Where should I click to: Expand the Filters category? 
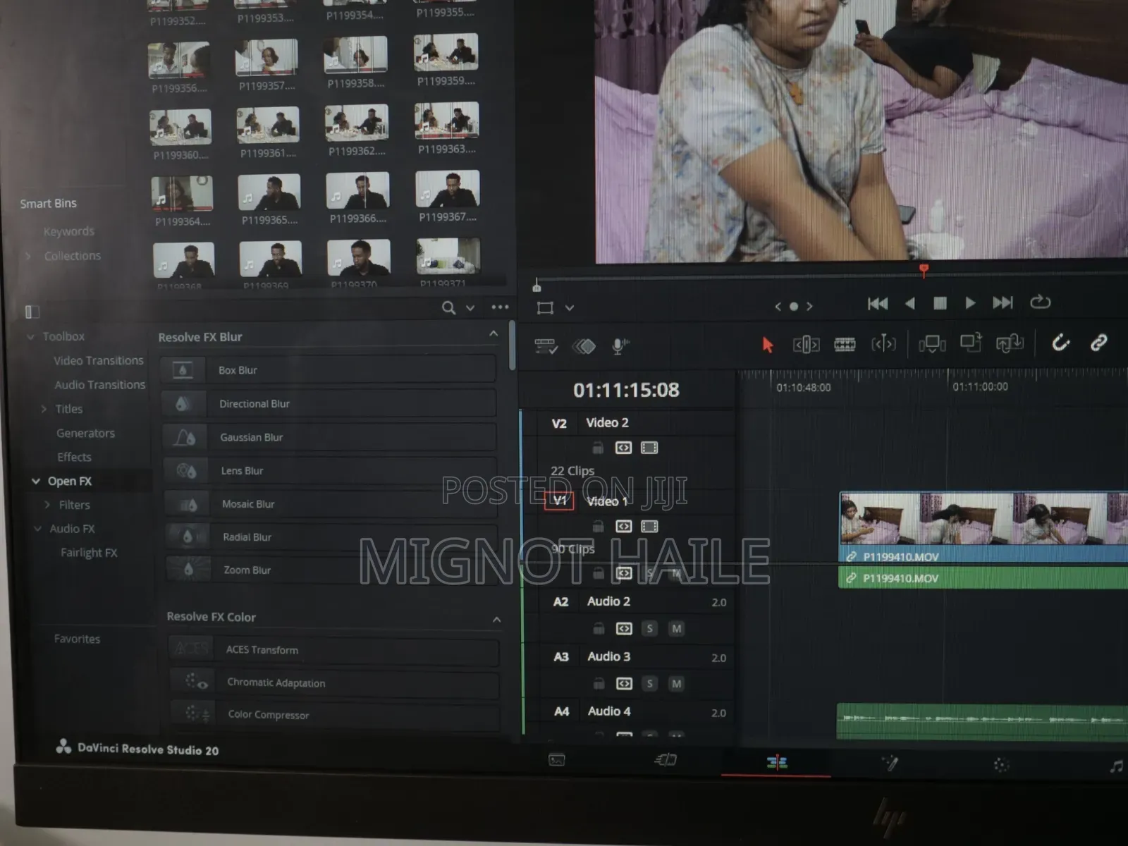pos(47,505)
